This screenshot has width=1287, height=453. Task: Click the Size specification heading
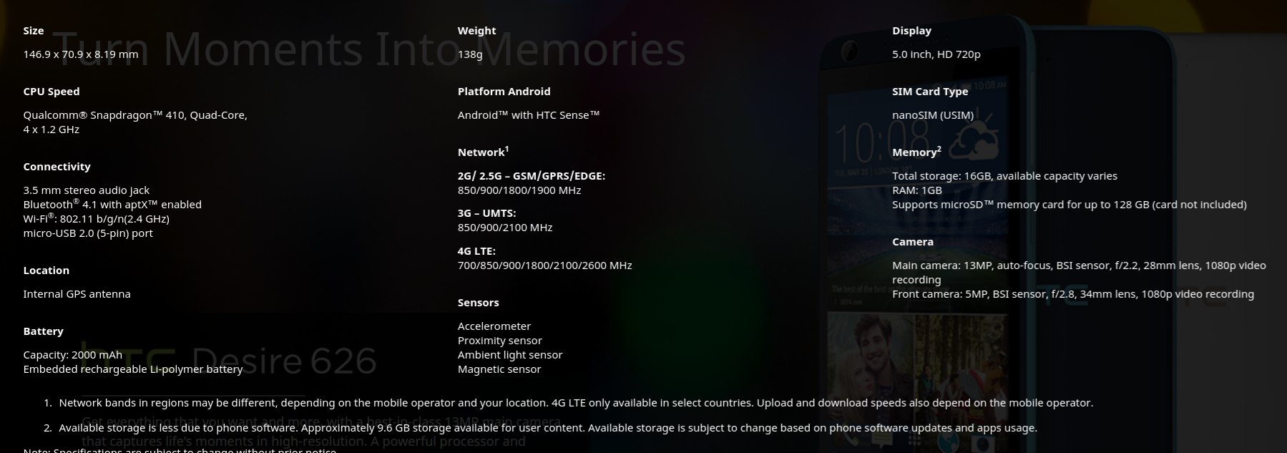[34, 31]
